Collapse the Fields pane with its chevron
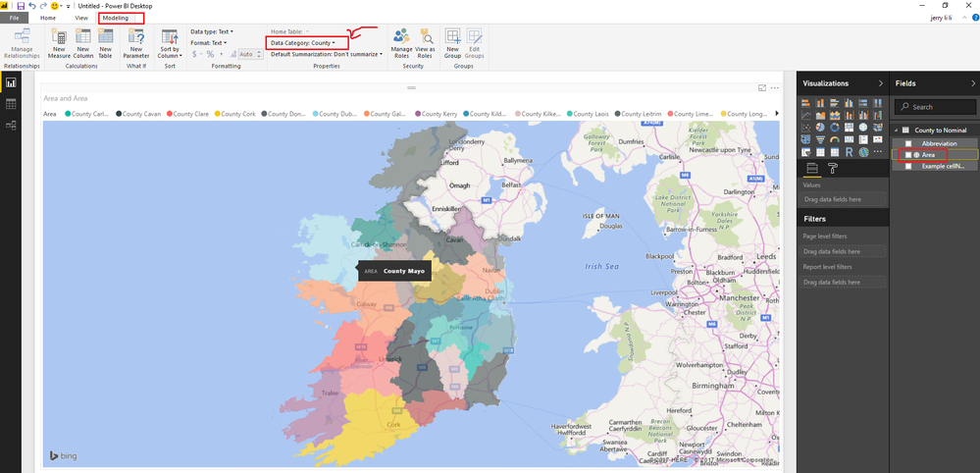This screenshot has width=980, height=473. tap(972, 83)
